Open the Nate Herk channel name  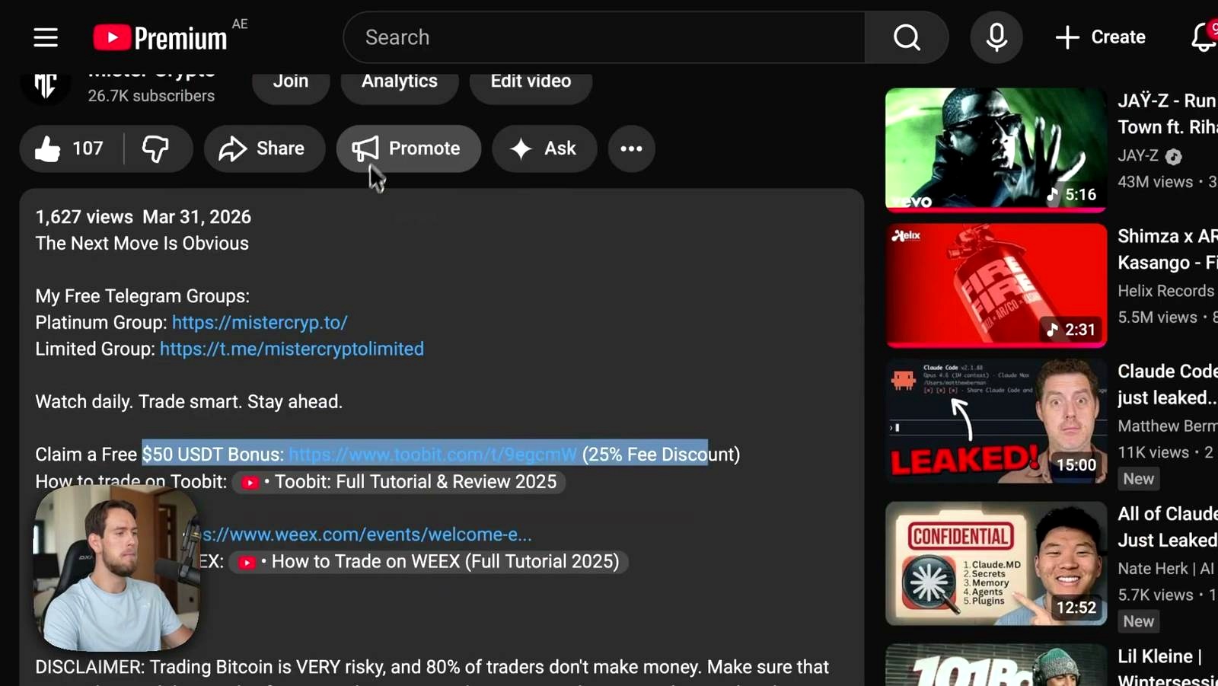[1167, 569]
